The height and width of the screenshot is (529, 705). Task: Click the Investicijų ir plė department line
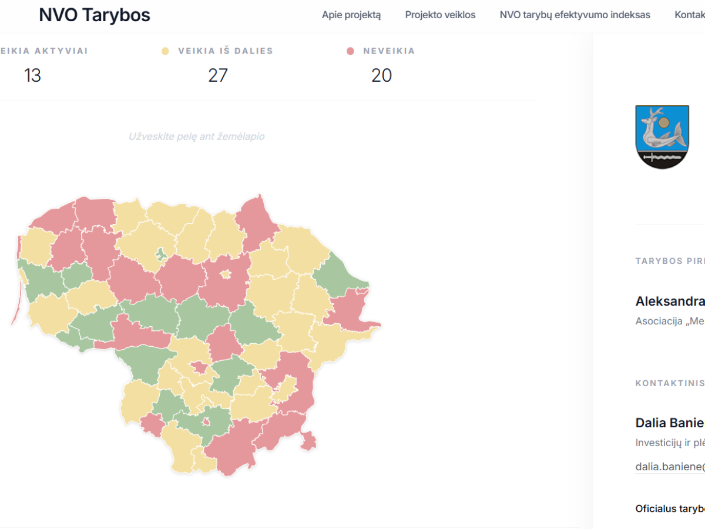[x=670, y=443]
